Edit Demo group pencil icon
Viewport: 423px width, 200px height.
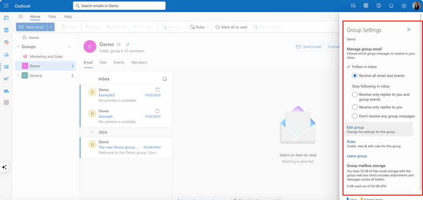(x=128, y=44)
